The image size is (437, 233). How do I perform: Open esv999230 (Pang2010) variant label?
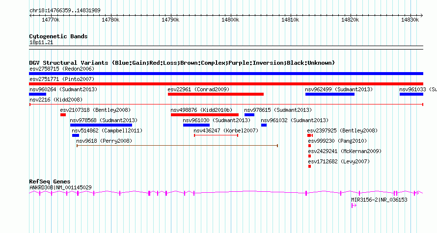point(337,141)
